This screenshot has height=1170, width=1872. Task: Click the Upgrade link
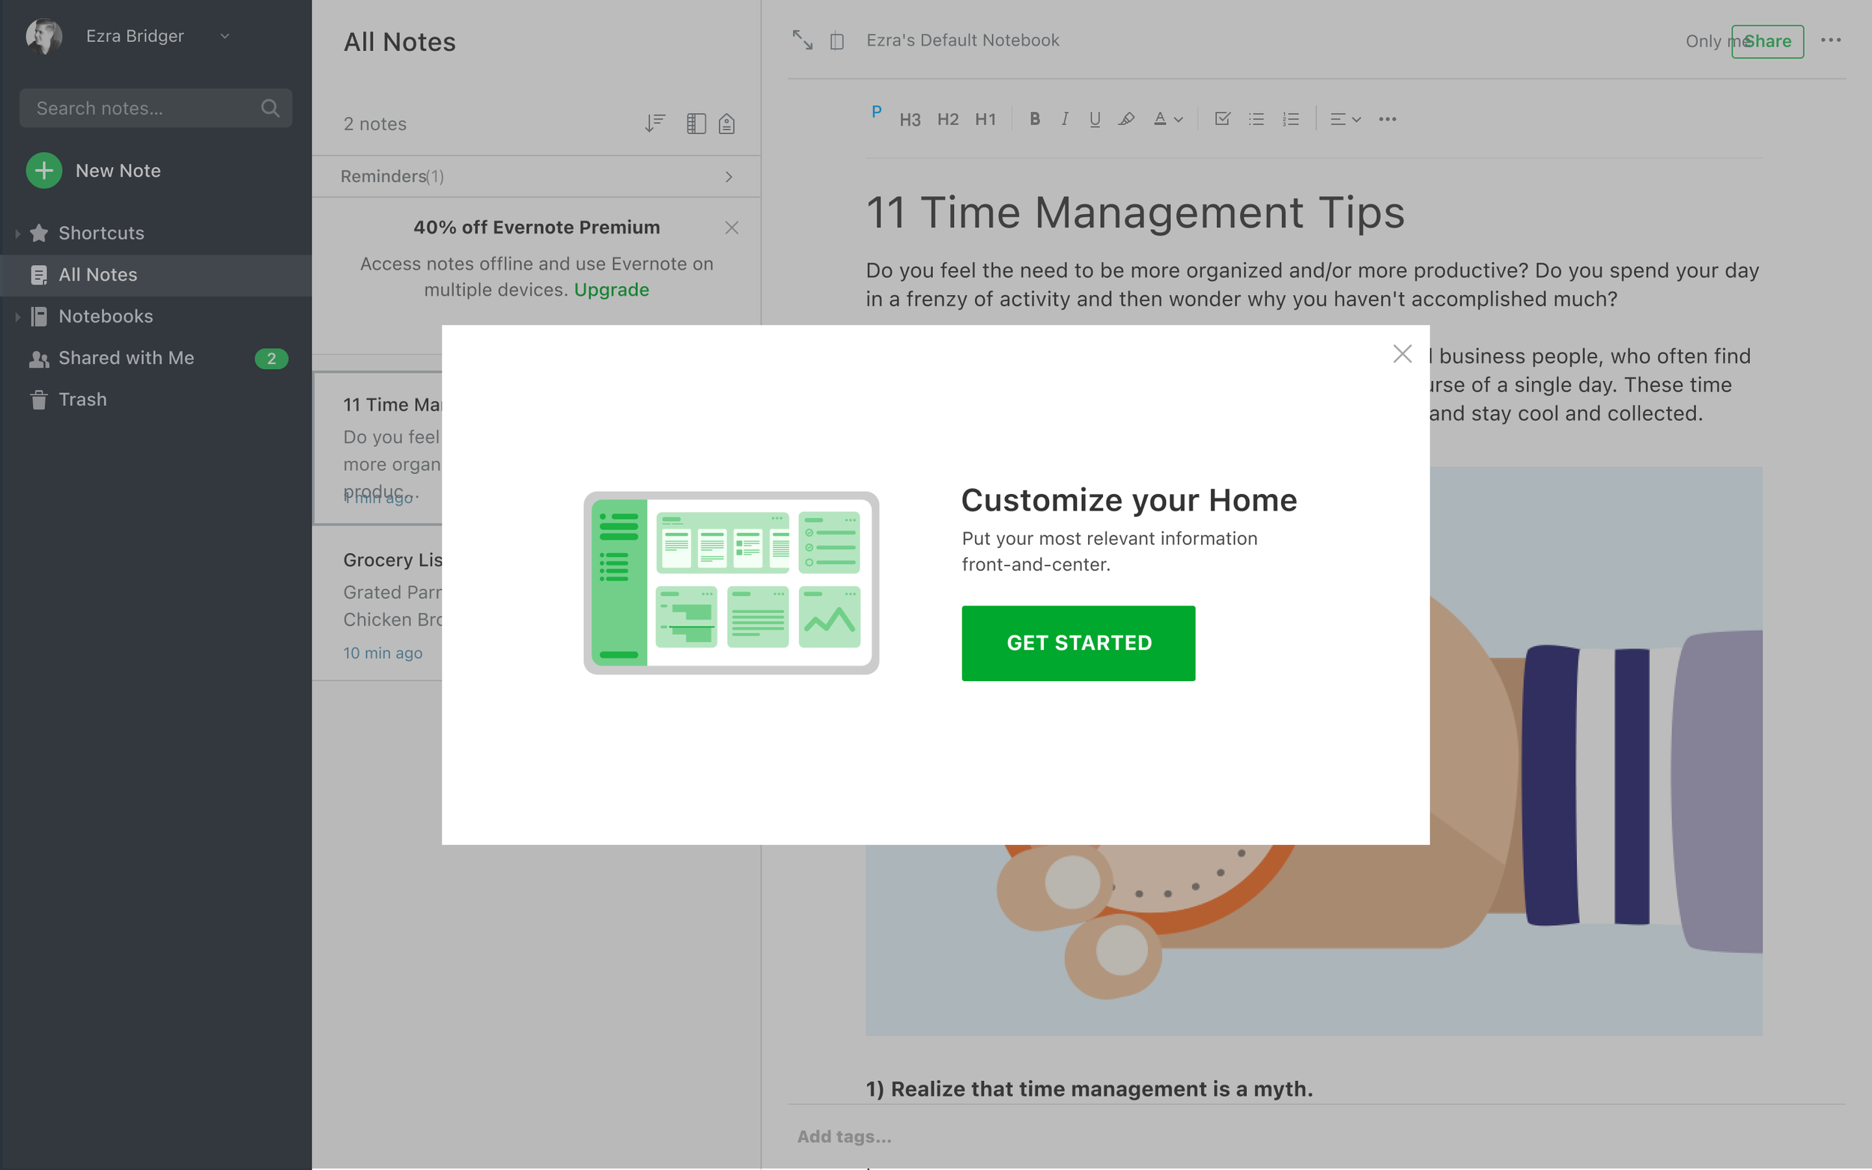pos(610,290)
